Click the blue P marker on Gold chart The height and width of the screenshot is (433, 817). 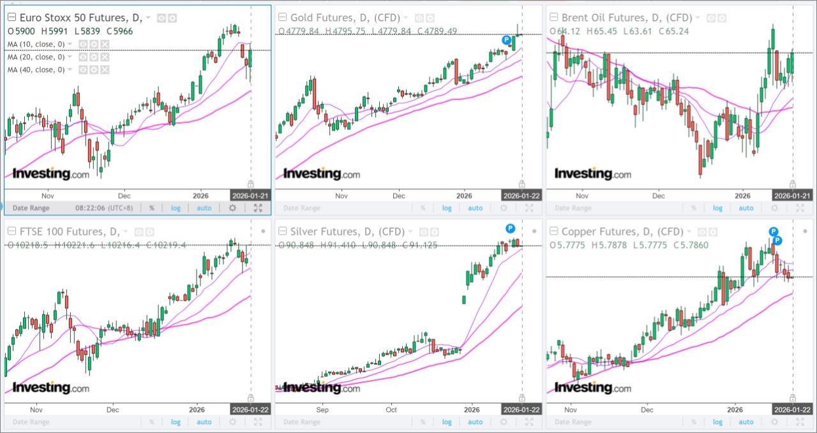pos(507,40)
